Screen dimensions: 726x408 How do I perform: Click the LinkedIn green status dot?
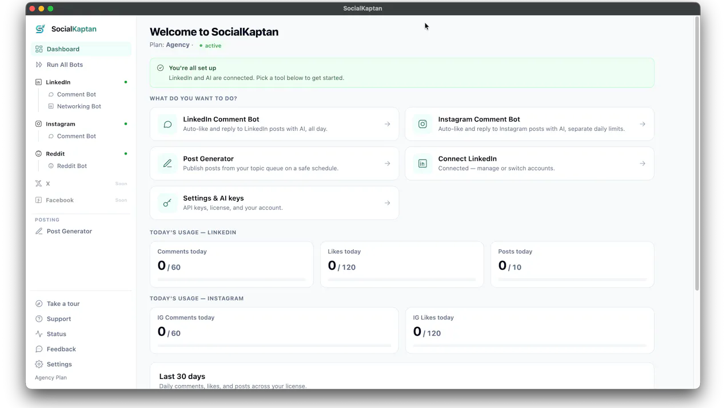126,82
